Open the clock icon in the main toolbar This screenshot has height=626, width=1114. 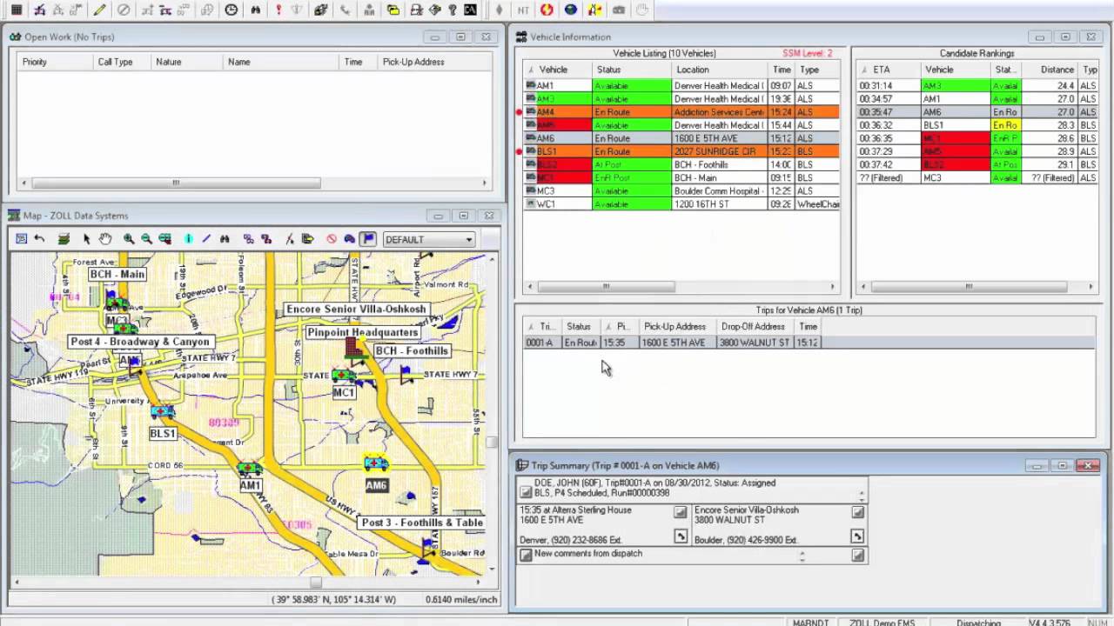point(231,10)
